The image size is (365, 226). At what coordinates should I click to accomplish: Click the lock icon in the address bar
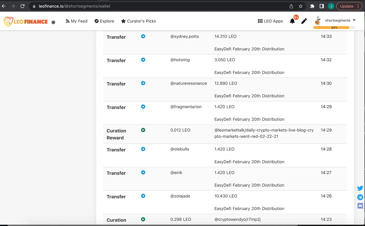[34, 6]
